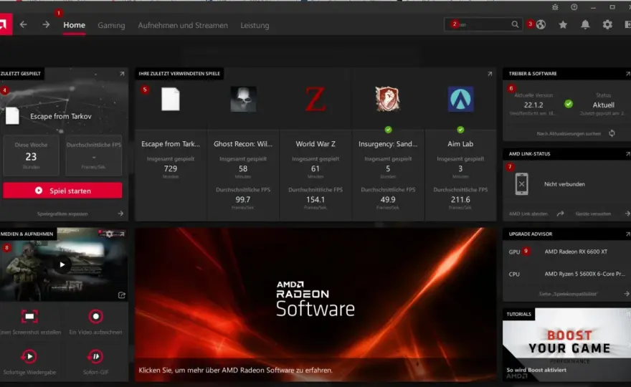Click the Nicht verbunden status text
631x387 pixels.
[x=564, y=184]
